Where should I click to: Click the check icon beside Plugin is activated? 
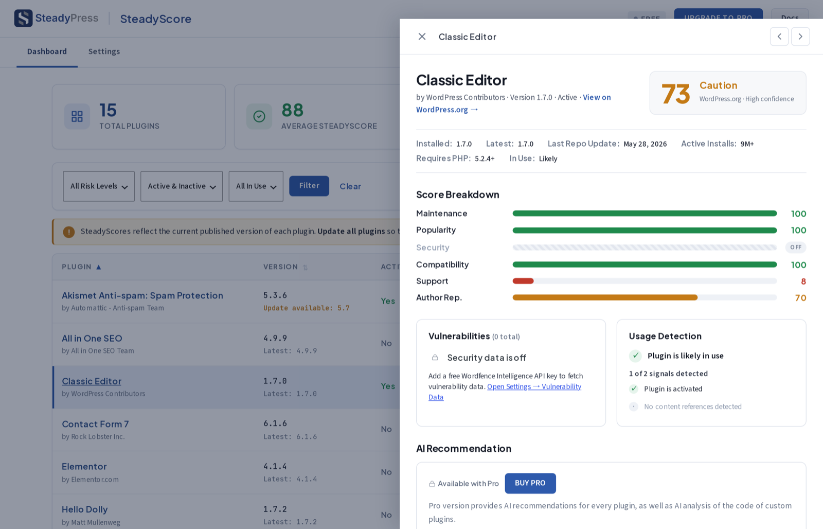(634, 389)
